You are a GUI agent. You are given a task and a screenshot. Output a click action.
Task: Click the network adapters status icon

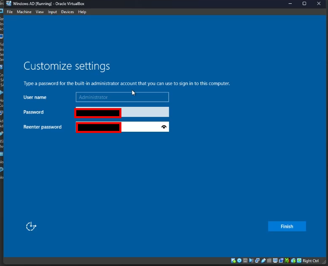[257, 261]
